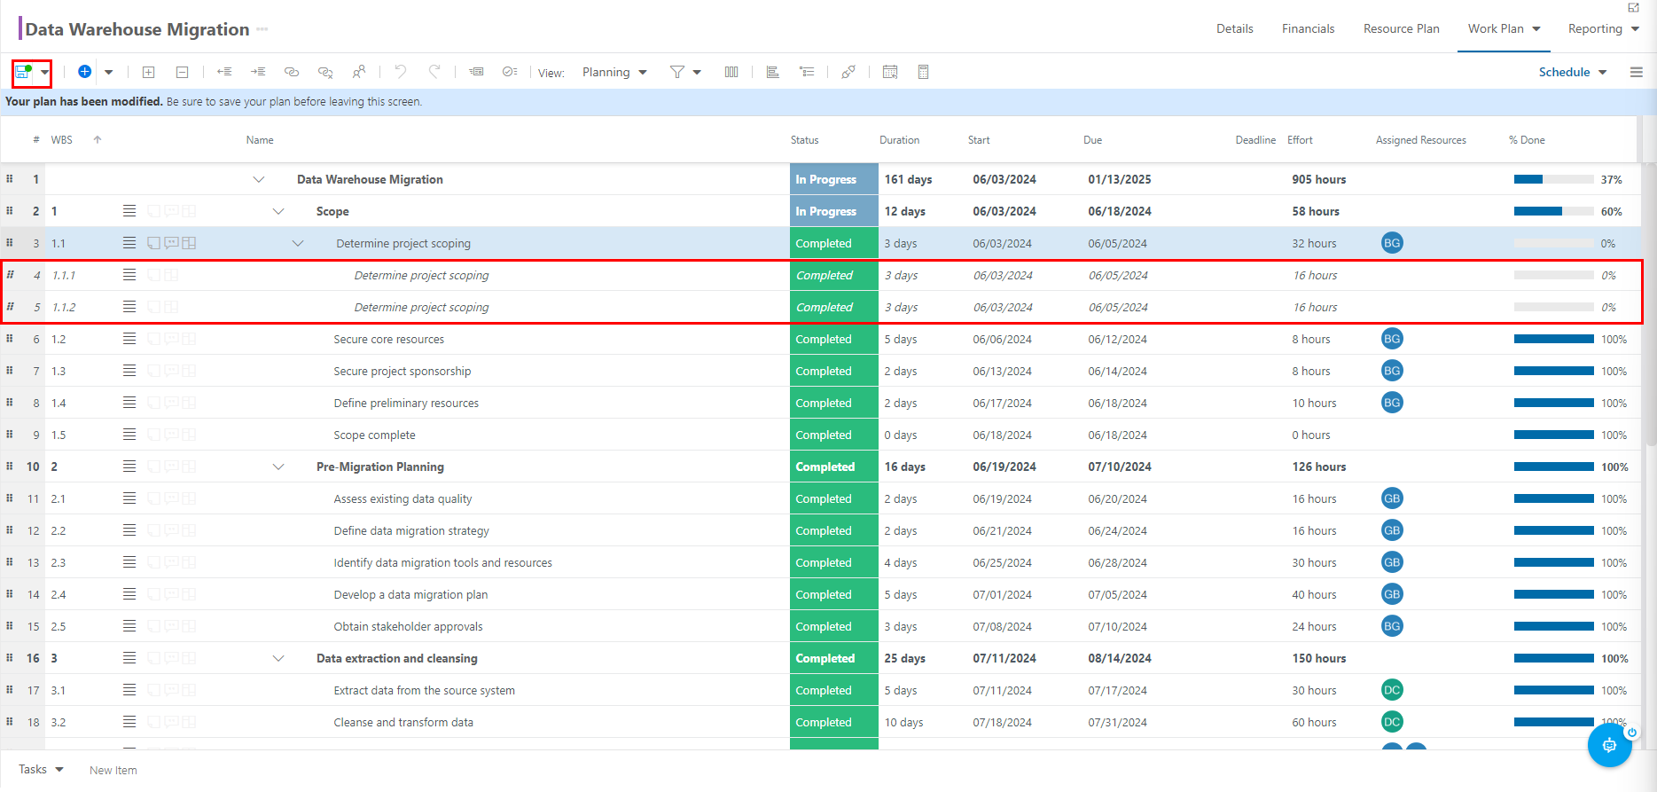Click the blue add item plus icon
This screenshot has width=1657, height=792.
click(84, 72)
